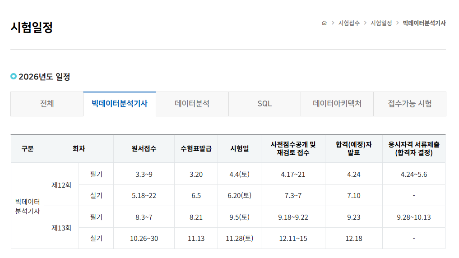
Task: Click 빅데이터분석기사 breadcrumb item
Action: (x=424, y=23)
